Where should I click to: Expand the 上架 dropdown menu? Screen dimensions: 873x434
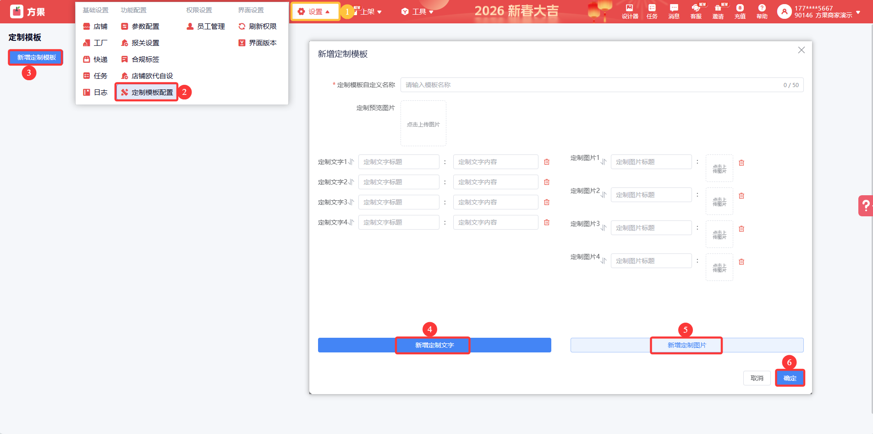tap(371, 11)
